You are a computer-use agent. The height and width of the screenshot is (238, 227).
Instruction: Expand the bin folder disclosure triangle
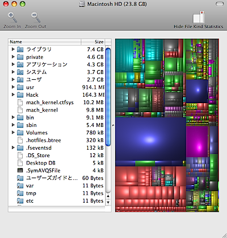(x=13, y=117)
